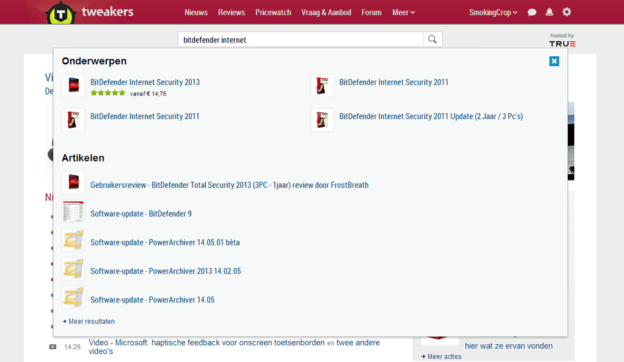Open Gebruikersreview BitDefender Total Security 2013 article

coord(229,185)
